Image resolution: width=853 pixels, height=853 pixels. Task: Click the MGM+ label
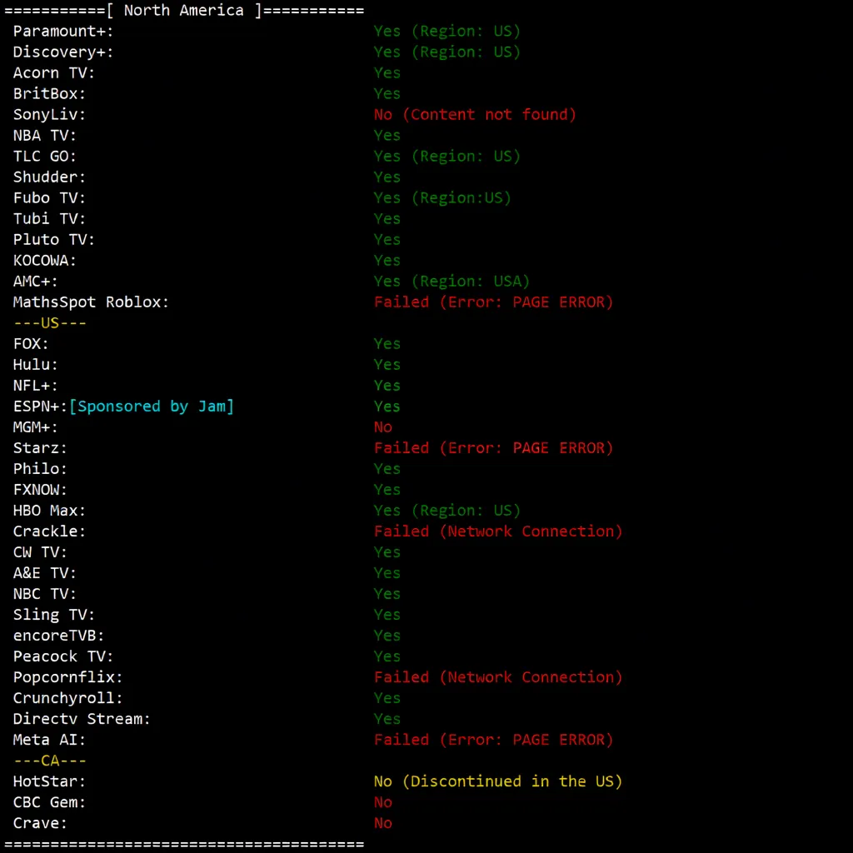coord(35,427)
